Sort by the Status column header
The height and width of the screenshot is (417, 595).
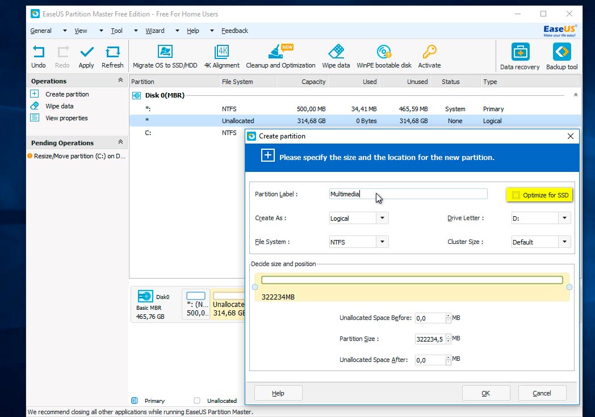[455, 82]
